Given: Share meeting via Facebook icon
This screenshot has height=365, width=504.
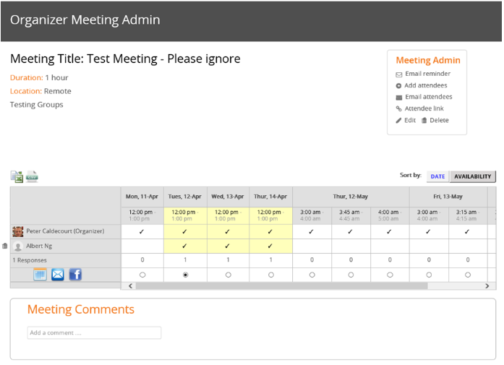Looking at the screenshot, I should tap(75, 275).
